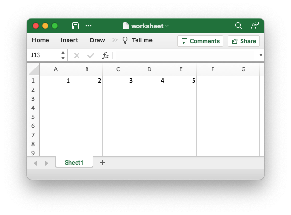291x215 pixels.
Task: Click the next sheet navigation arrow
Action: click(x=46, y=163)
